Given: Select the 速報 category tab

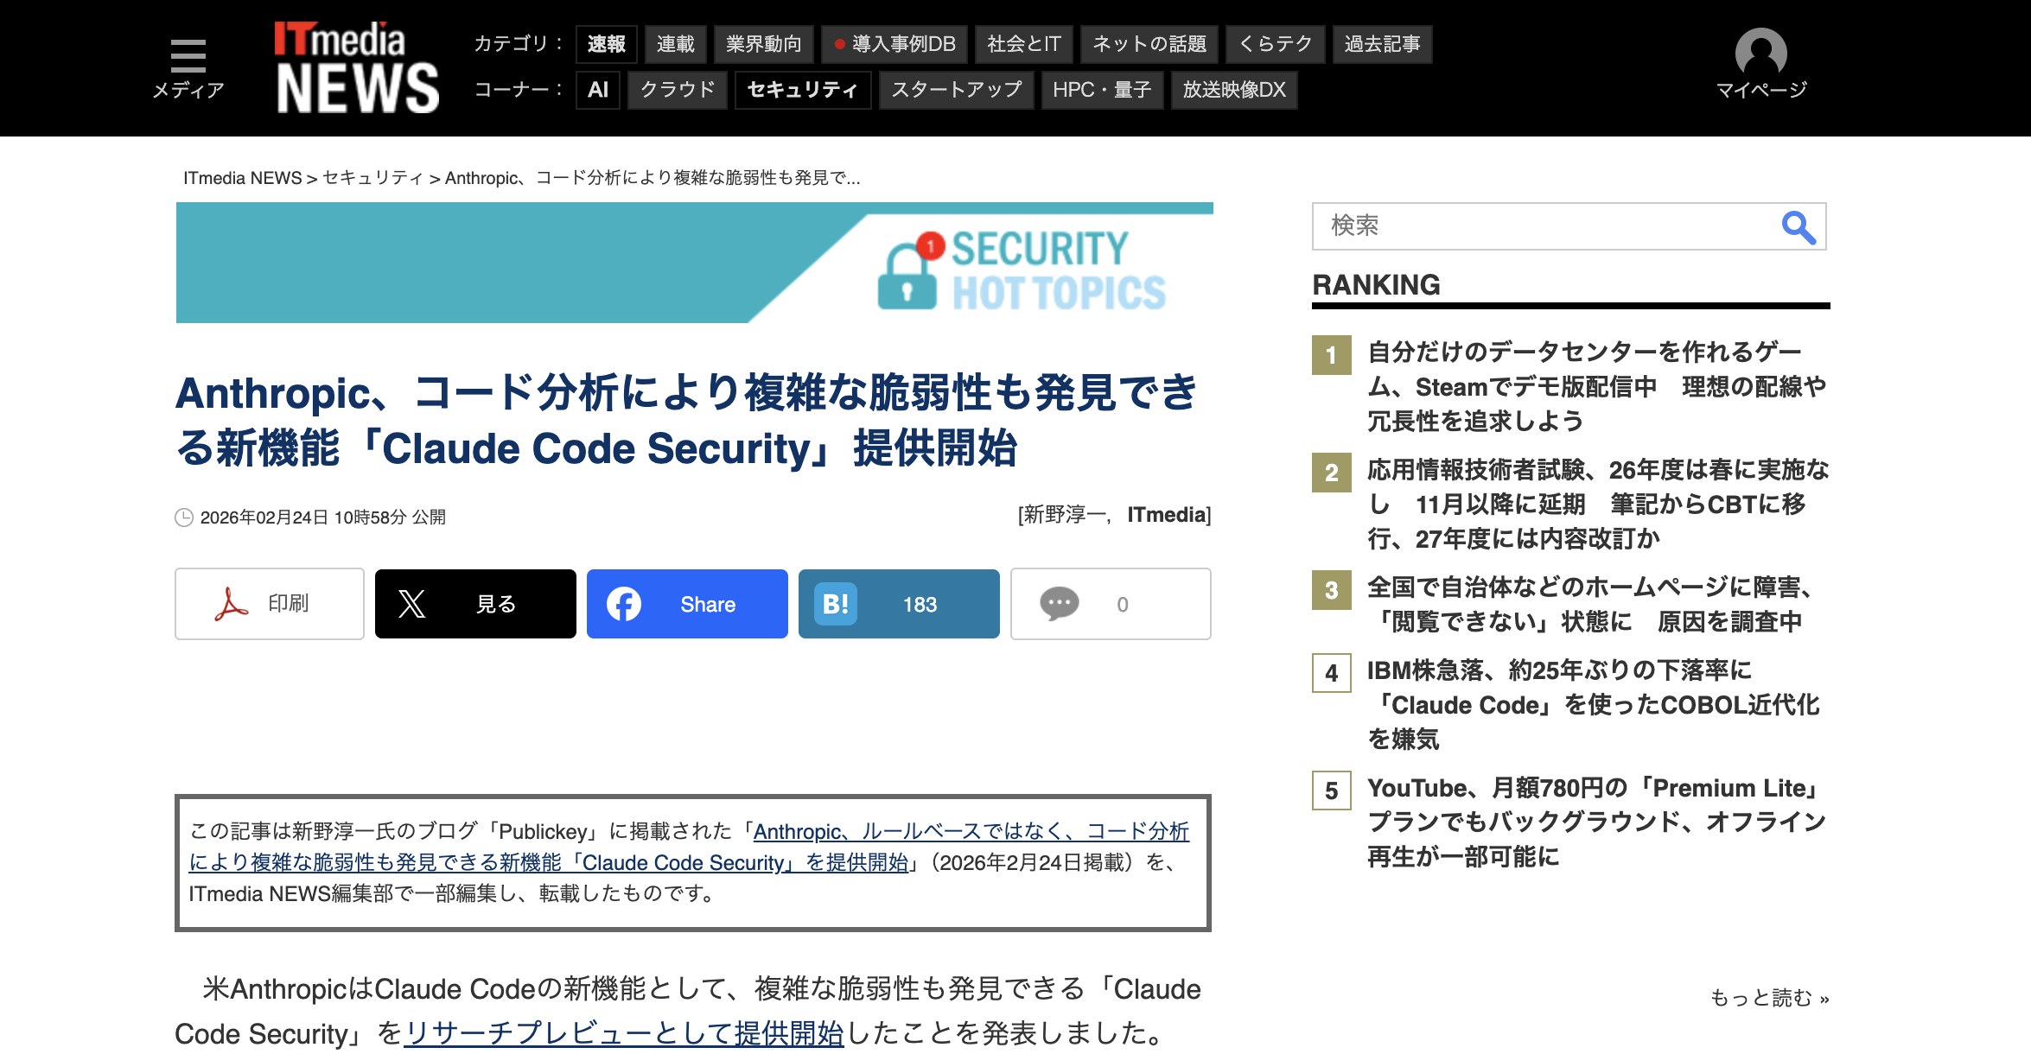Looking at the screenshot, I should (606, 44).
